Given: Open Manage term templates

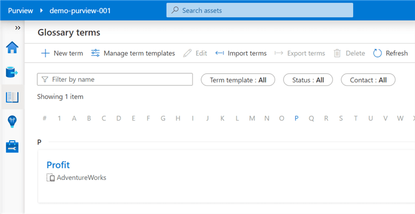Looking at the screenshot, I should coord(133,53).
